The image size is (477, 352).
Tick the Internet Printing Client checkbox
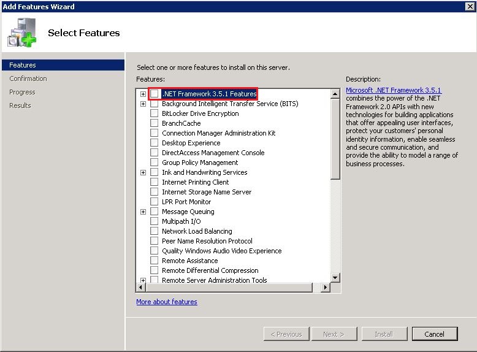tap(155, 182)
